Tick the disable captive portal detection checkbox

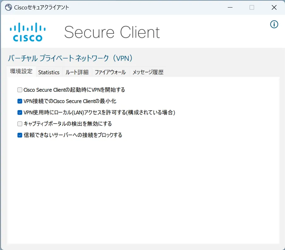click(20, 124)
